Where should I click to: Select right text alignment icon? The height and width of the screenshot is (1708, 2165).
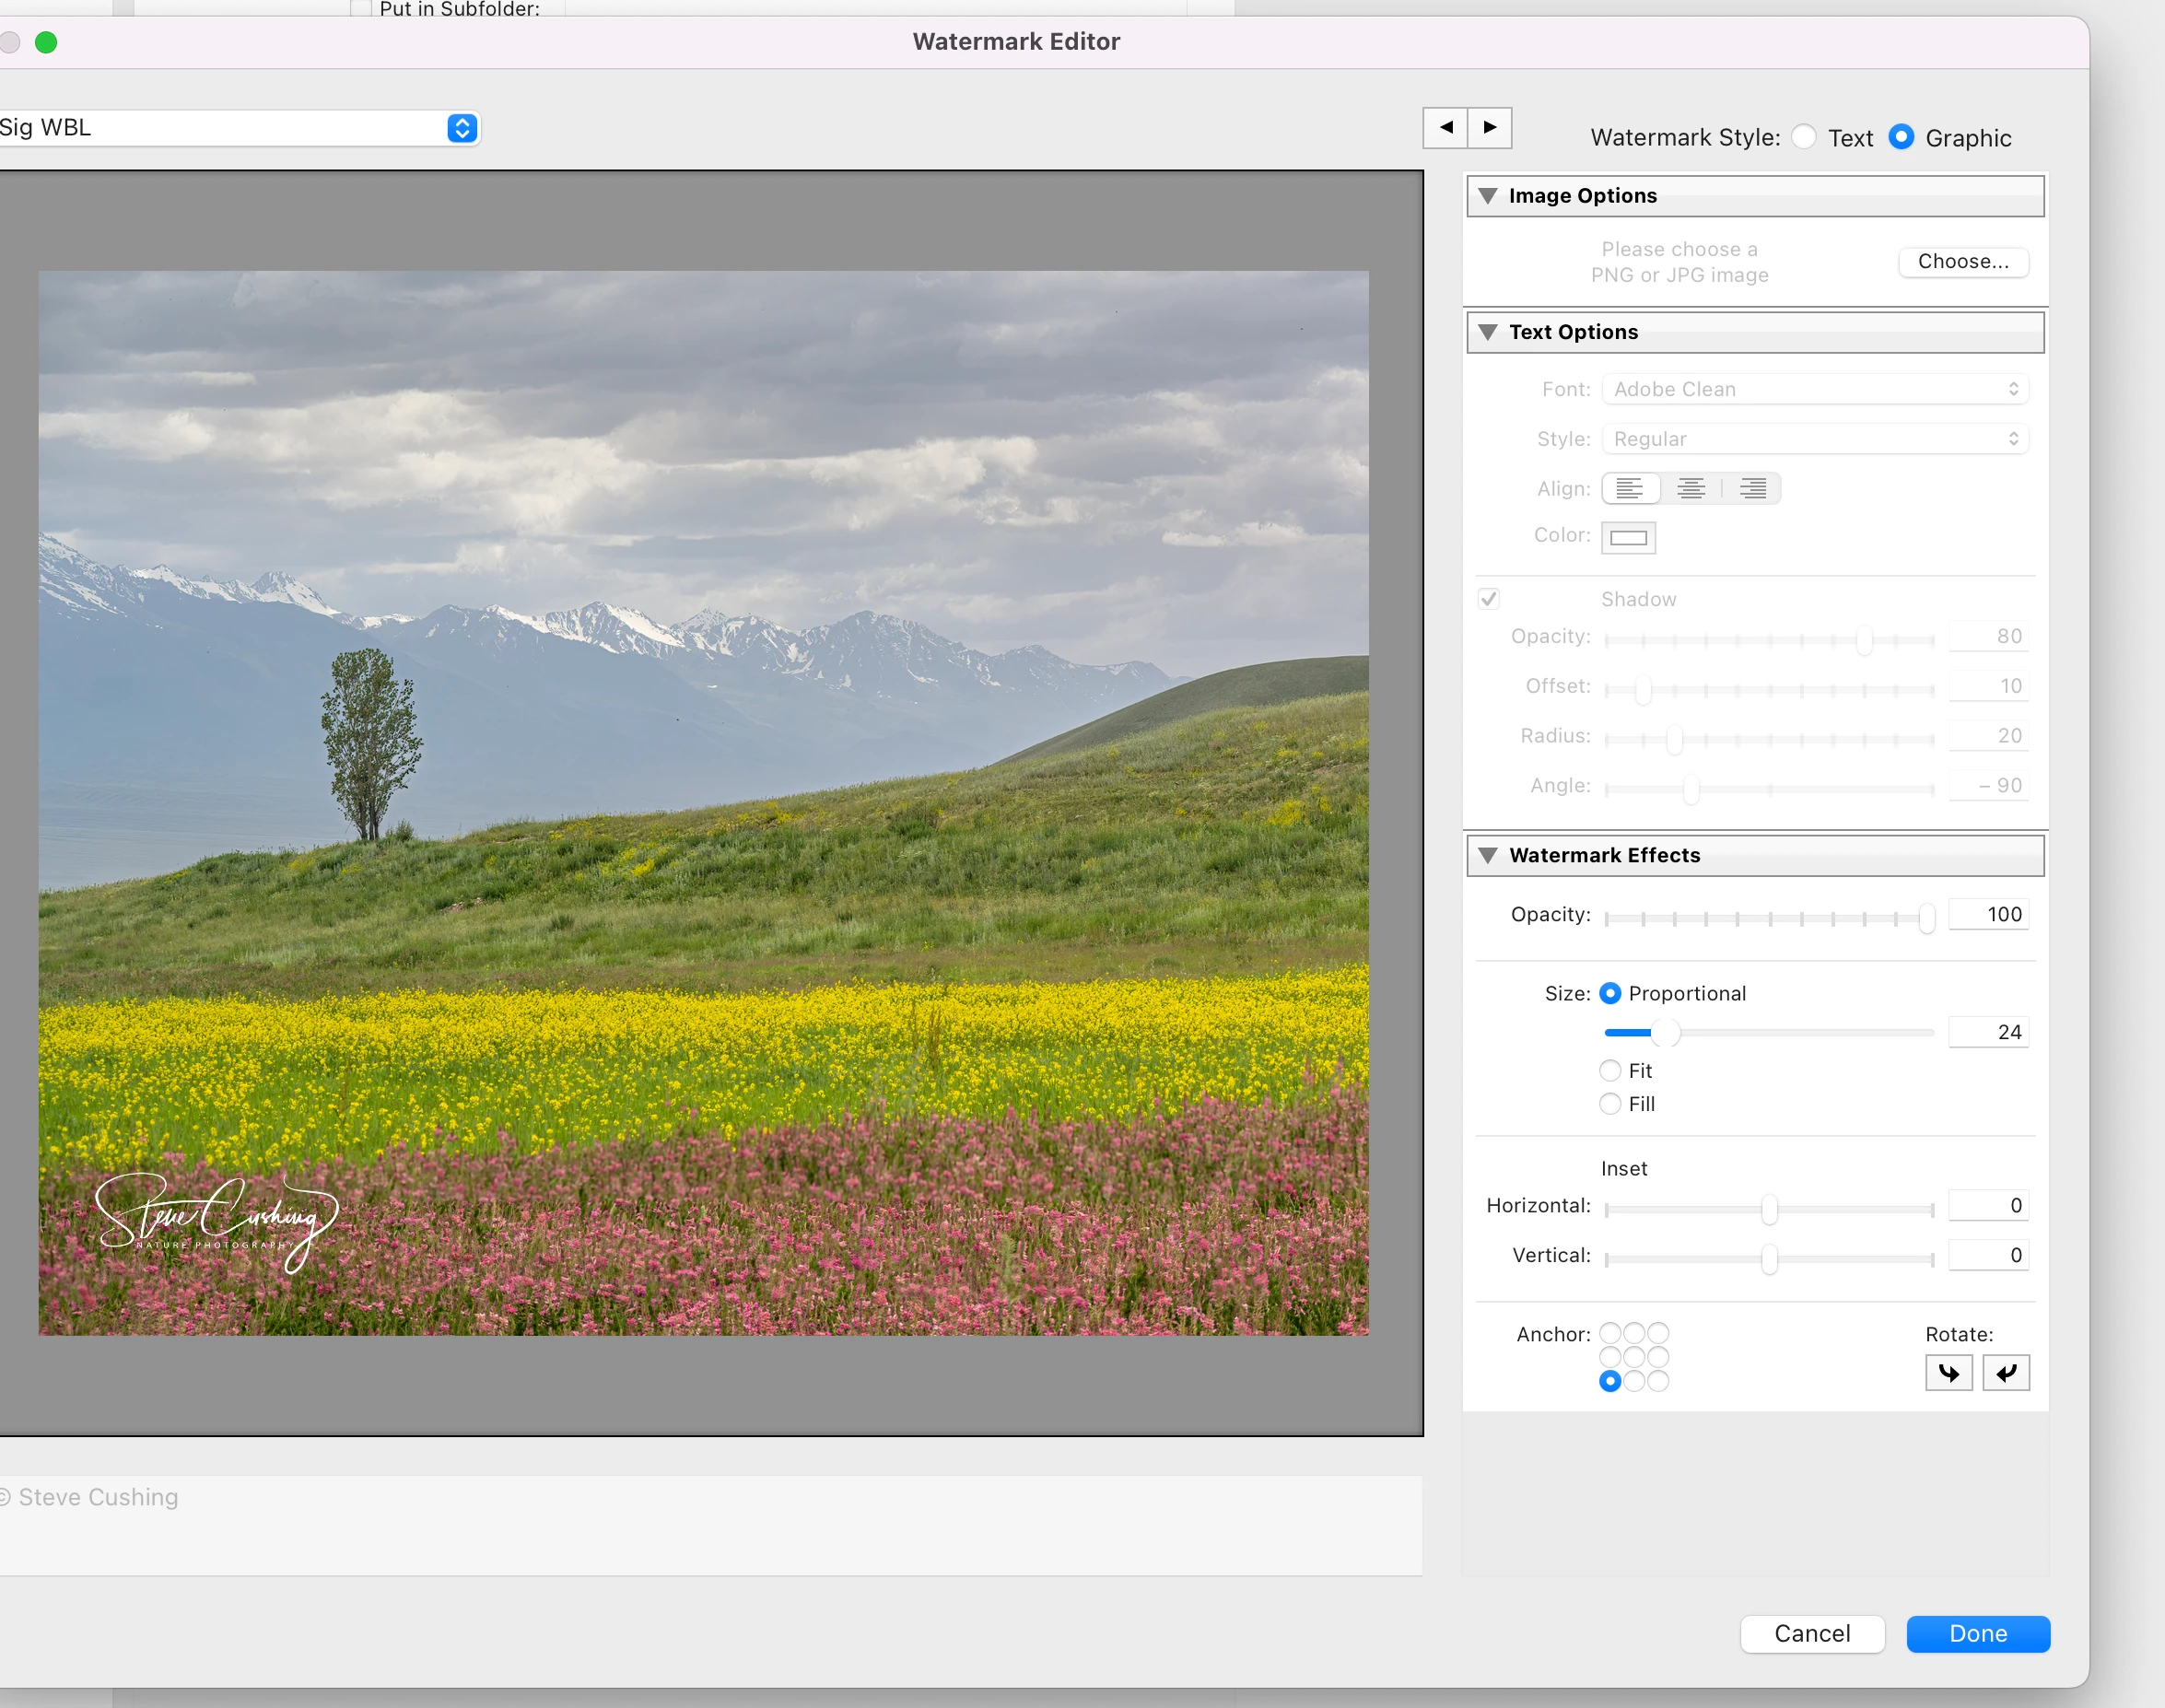pyautogui.click(x=1752, y=489)
